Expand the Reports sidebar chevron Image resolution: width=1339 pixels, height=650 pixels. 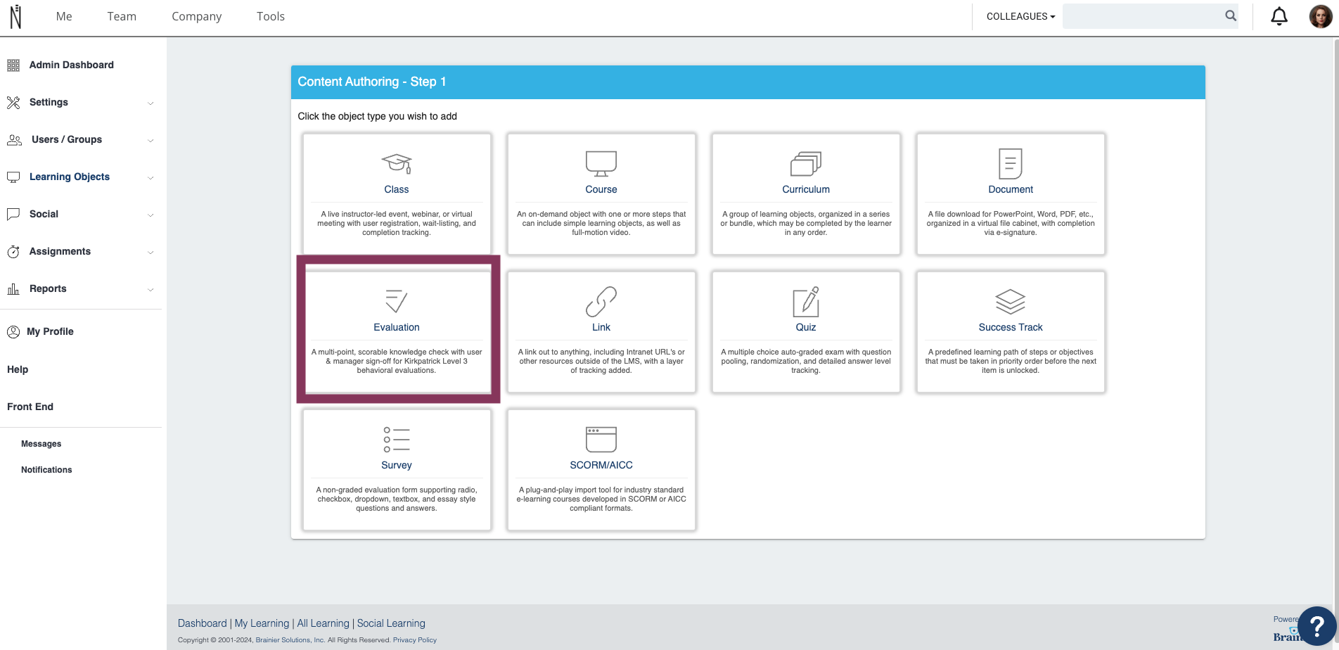[150, 290]
